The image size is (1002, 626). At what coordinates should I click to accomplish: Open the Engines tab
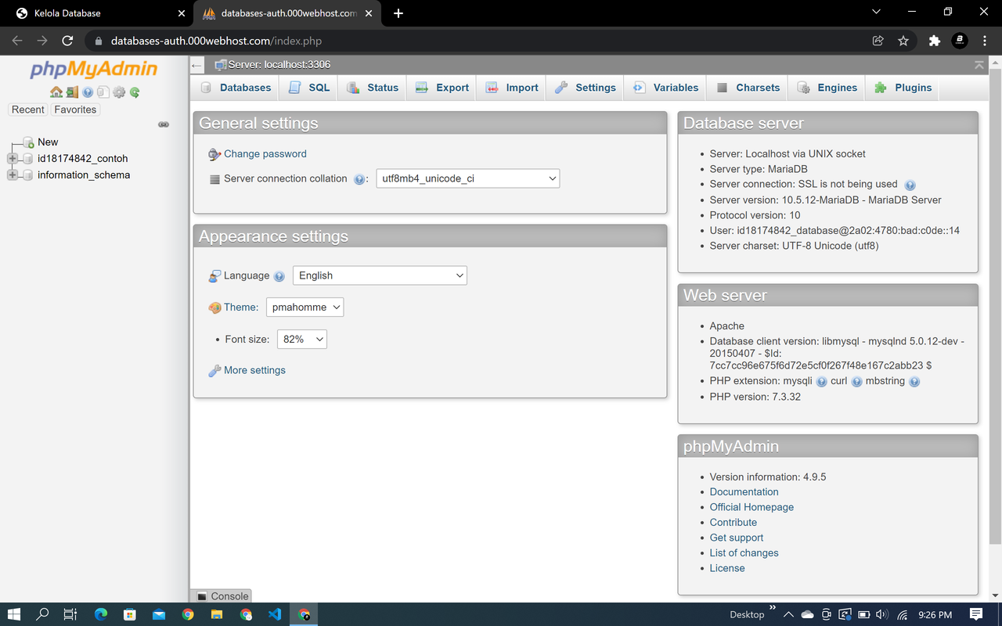pyautogui.click(x=827, y=88)
